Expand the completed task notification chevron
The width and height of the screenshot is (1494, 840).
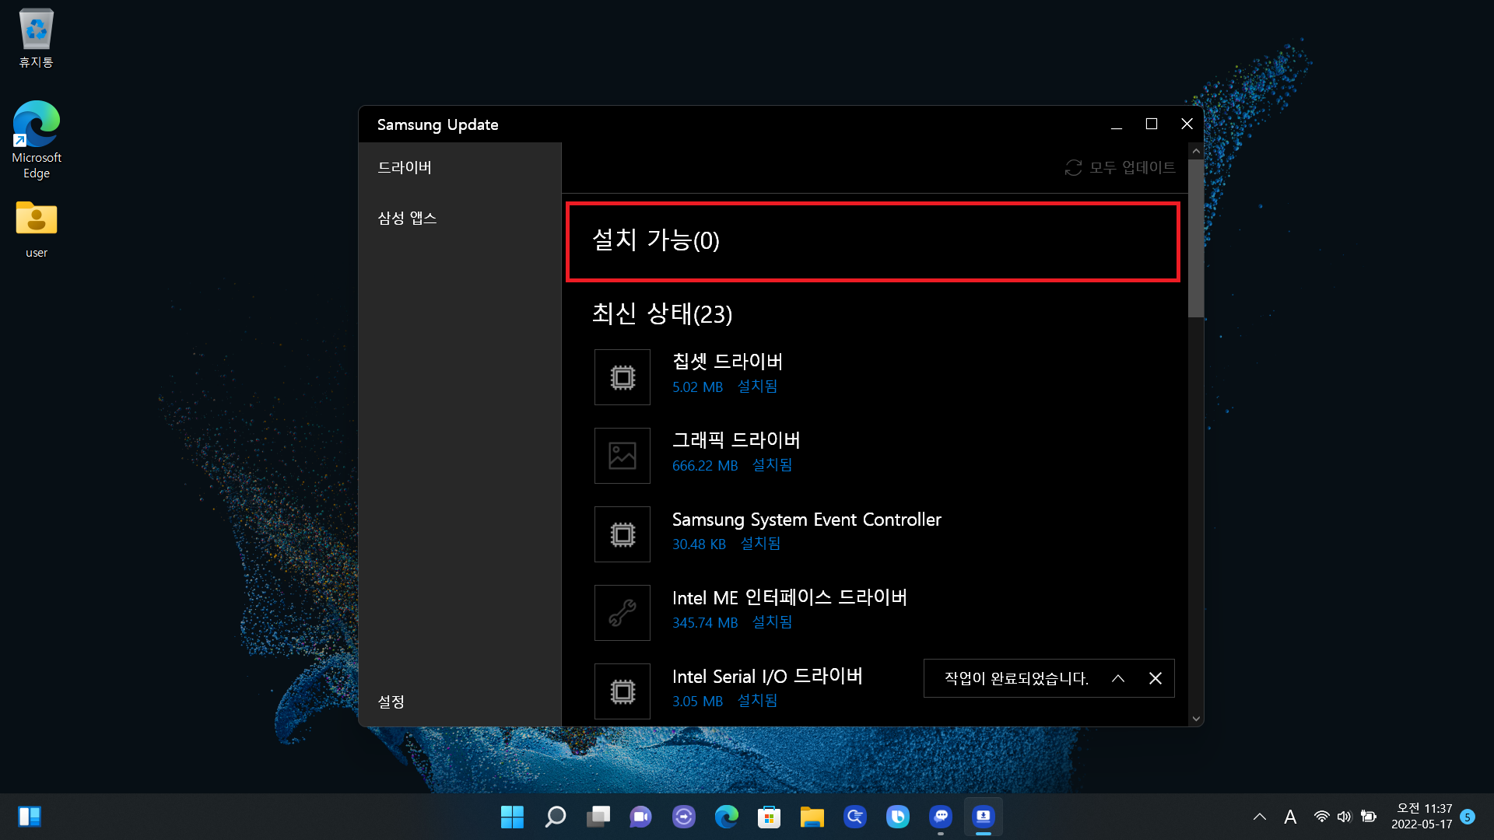pyautogui.click(x=1118, y=678)
